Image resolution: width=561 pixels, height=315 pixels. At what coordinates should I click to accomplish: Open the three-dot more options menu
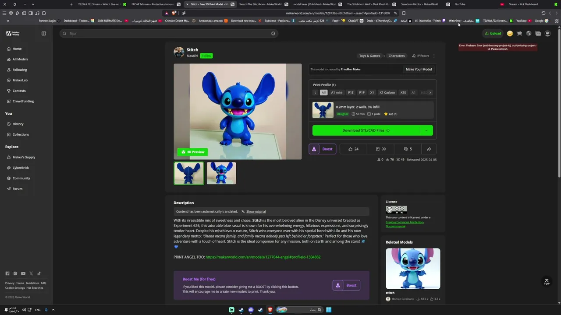click(434, 56)
